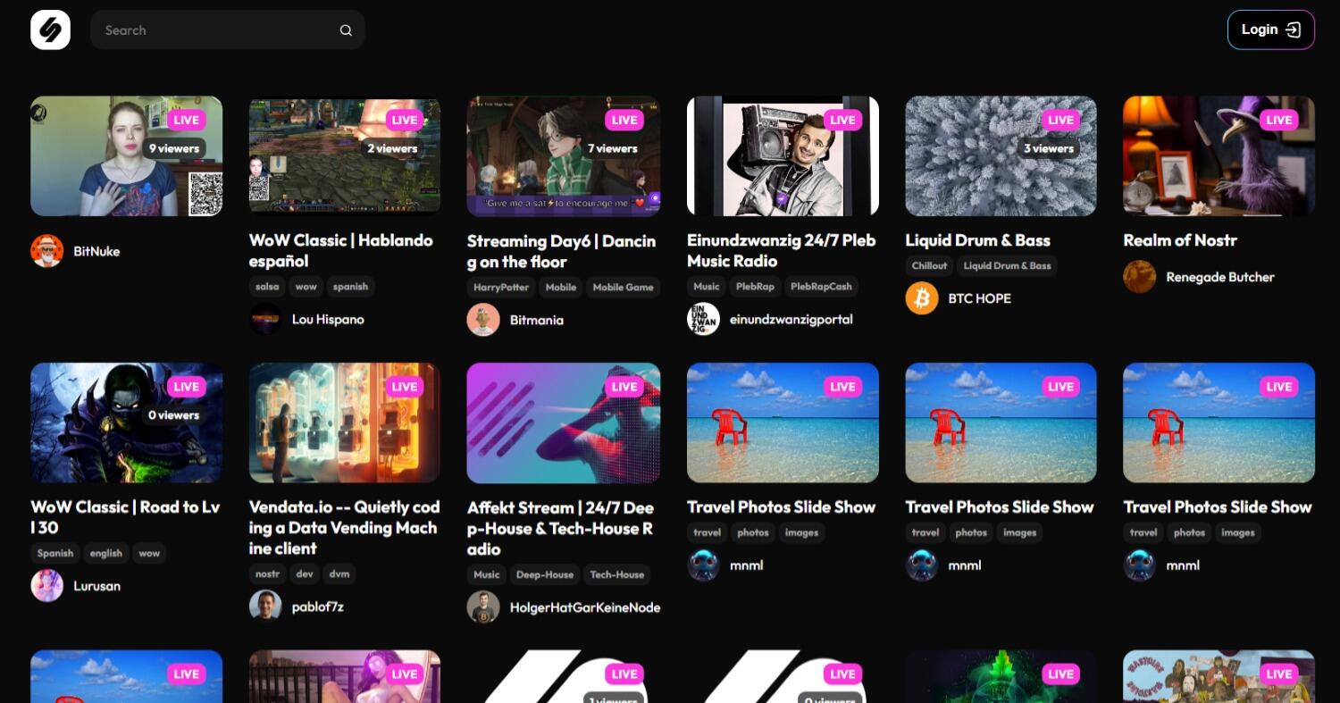The width and height of the screenshot is (1340, 703).
Task: Select the 'Music' tag under Affekt Stream
Action: (487, 574)
